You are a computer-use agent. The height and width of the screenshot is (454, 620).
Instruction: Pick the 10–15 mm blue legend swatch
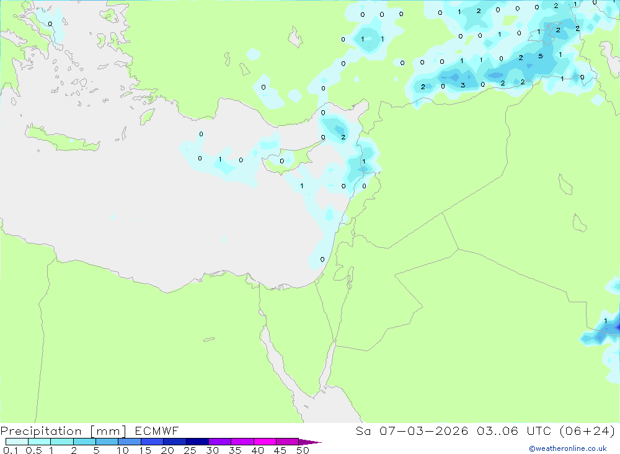tap(130, 442)
